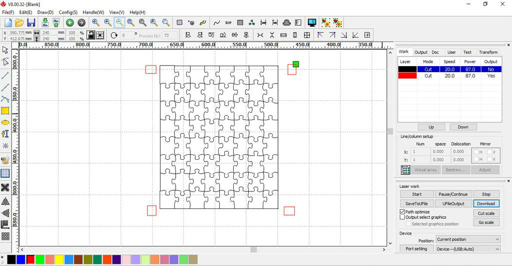
Task: Toggle the lock aspect ratio button
Action: [x=91, y=35]
